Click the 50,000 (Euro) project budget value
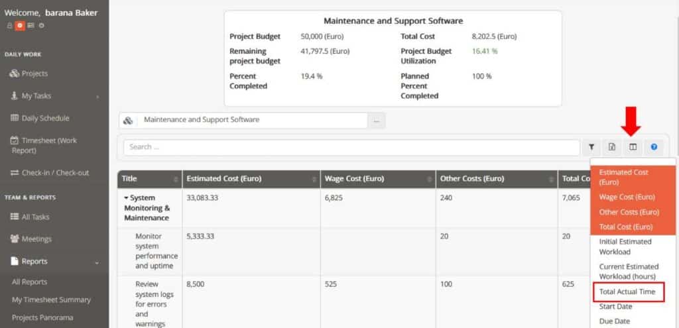 [324, 36]
